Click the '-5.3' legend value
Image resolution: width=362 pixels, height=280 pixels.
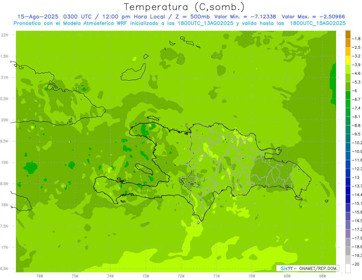[357, 82]
